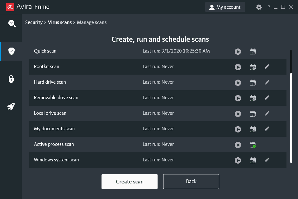Schedule the Windows system scan
The image size is (298, 199).
coord(253,160)
